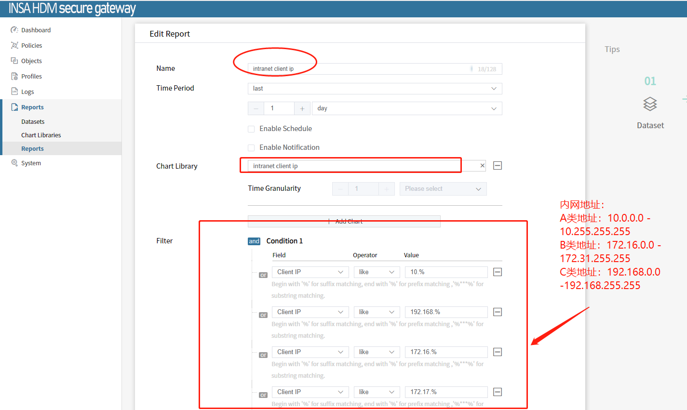Viewport: 687px width, 410px height.
Task: Increase the time period number with plus
Action: tap(302, 108)
